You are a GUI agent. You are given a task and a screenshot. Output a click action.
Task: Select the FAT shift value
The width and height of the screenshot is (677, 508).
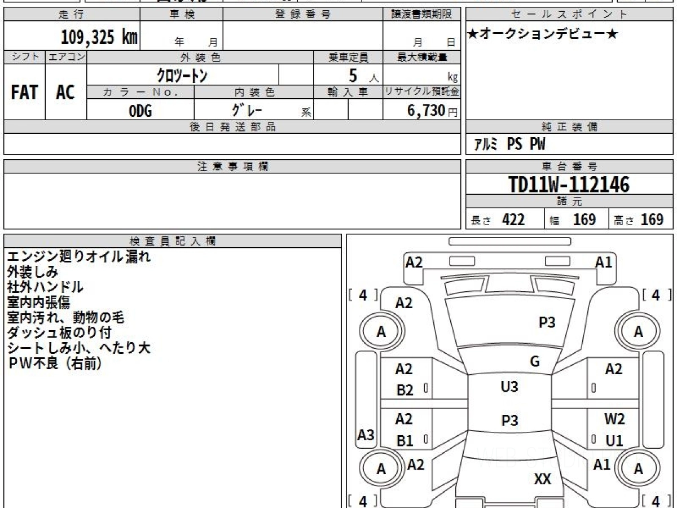[24, 93]
